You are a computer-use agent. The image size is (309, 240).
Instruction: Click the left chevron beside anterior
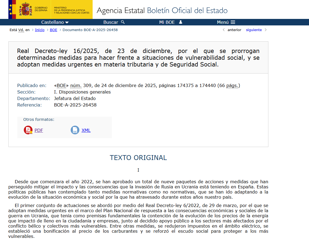pos(224,30)
